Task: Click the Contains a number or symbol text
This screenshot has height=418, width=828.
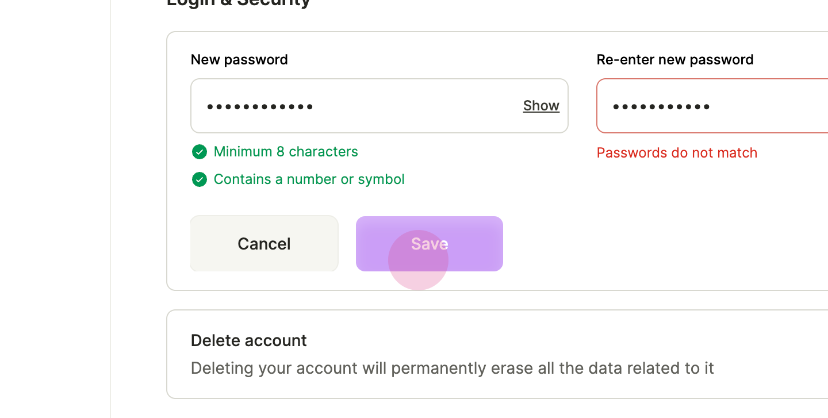Action: [x=309, y=179]
